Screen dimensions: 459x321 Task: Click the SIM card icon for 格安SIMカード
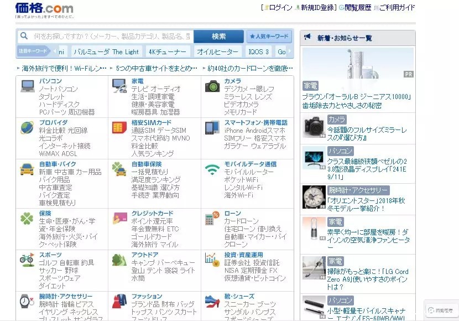point(119,128)
